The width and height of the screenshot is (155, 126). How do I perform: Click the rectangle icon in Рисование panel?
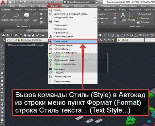(x=42, y=14)
